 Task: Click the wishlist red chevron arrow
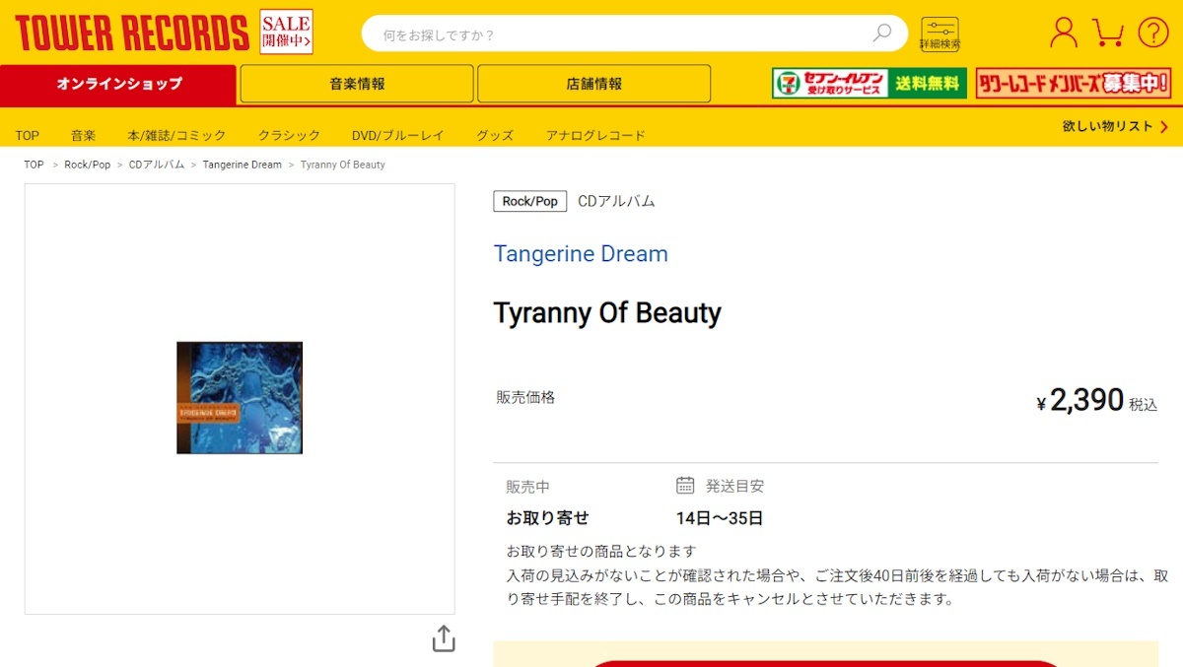[1164, 126]
